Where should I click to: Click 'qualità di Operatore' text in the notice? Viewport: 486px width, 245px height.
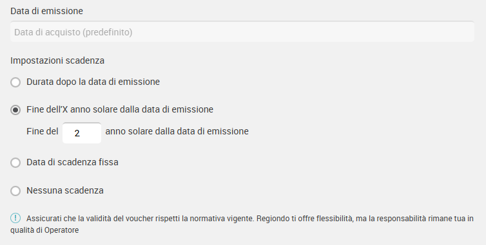[x=44, y=230]
